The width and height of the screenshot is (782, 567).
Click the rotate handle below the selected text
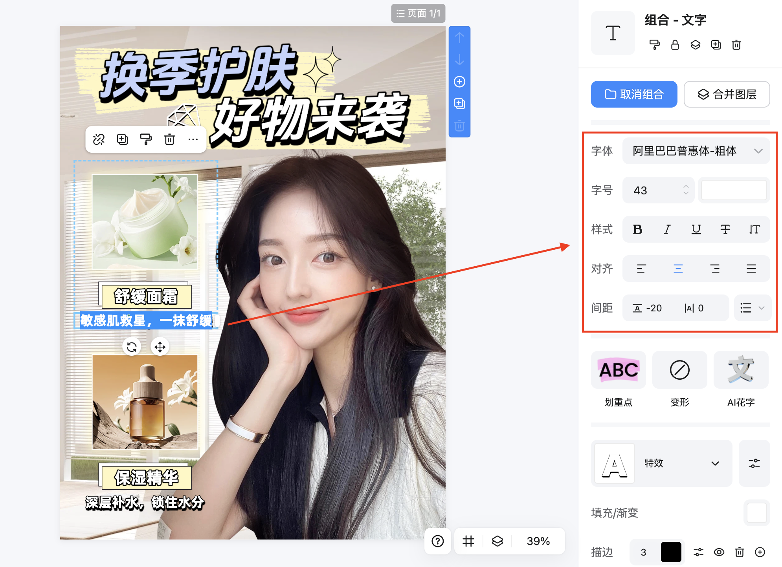pos(132,347)
